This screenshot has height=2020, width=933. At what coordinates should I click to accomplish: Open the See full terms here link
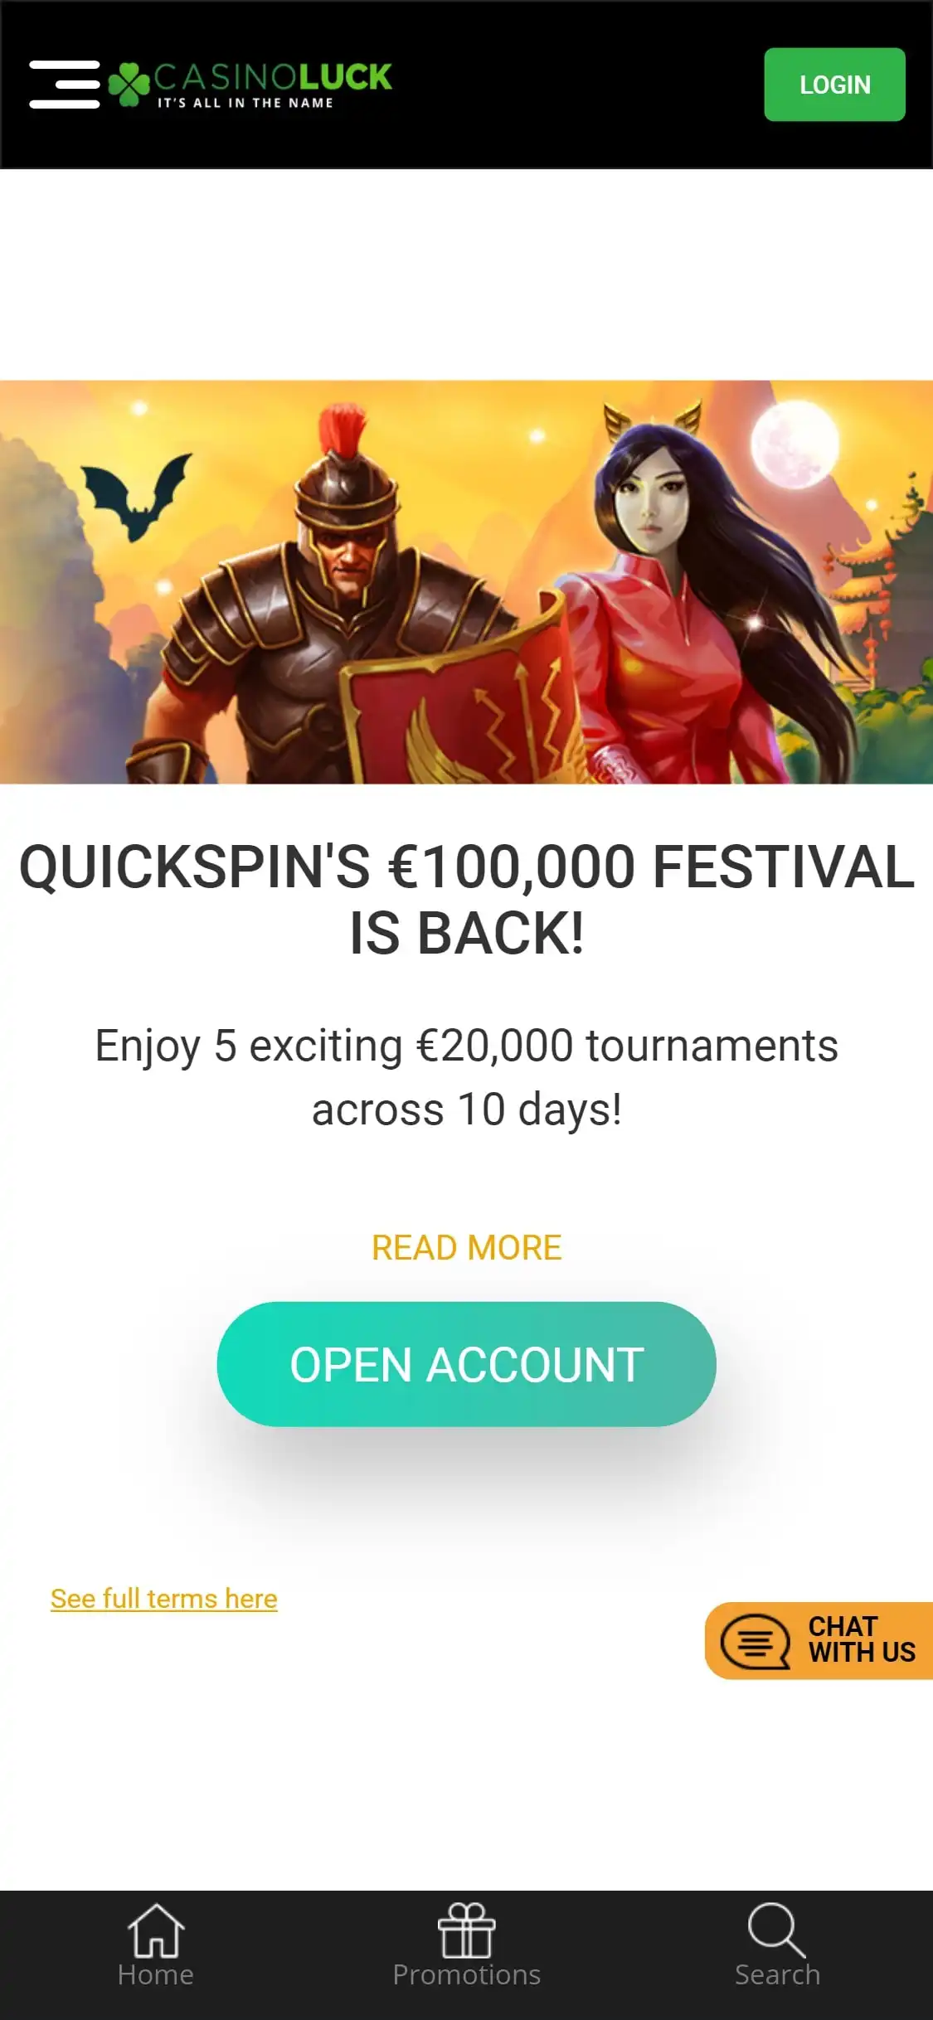[x=164, y=1599]
